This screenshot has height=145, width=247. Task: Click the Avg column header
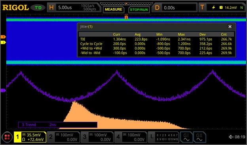click(x=137, y=34)
